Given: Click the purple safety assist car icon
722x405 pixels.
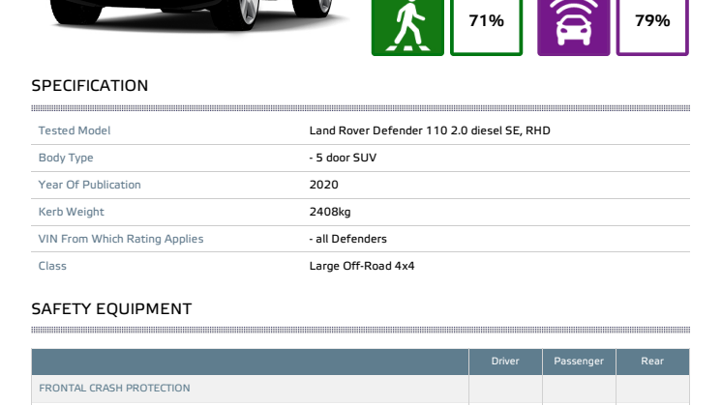Looking at the screenshot, I should [x=573, y=28].
